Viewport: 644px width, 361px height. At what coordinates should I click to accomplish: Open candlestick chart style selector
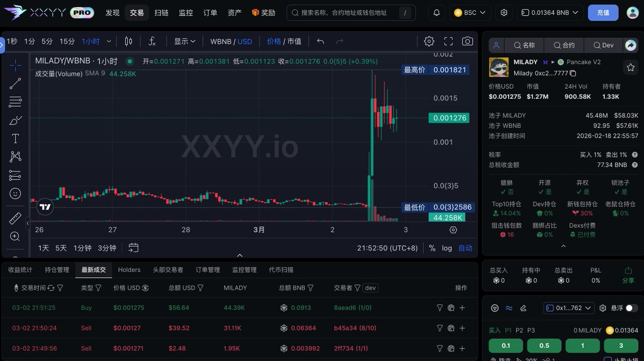tap(128, 41)
